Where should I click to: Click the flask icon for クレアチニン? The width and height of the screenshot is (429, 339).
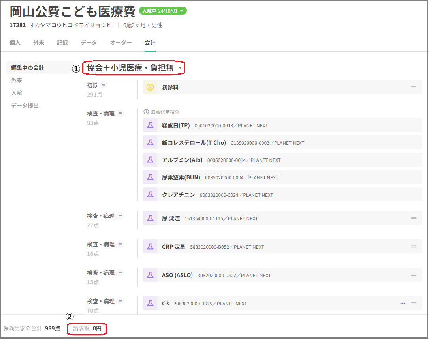tap(150, 195)
